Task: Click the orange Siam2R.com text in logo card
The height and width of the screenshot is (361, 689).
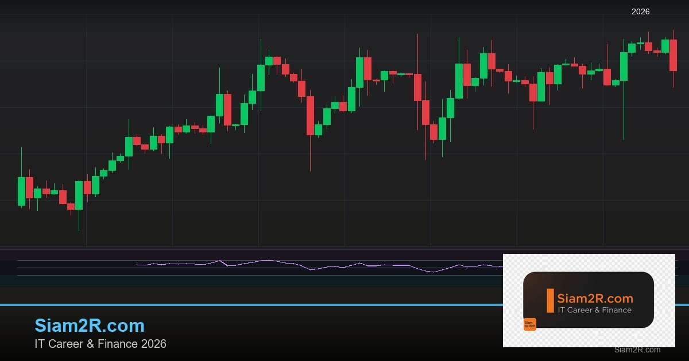Action: (595, 299)
